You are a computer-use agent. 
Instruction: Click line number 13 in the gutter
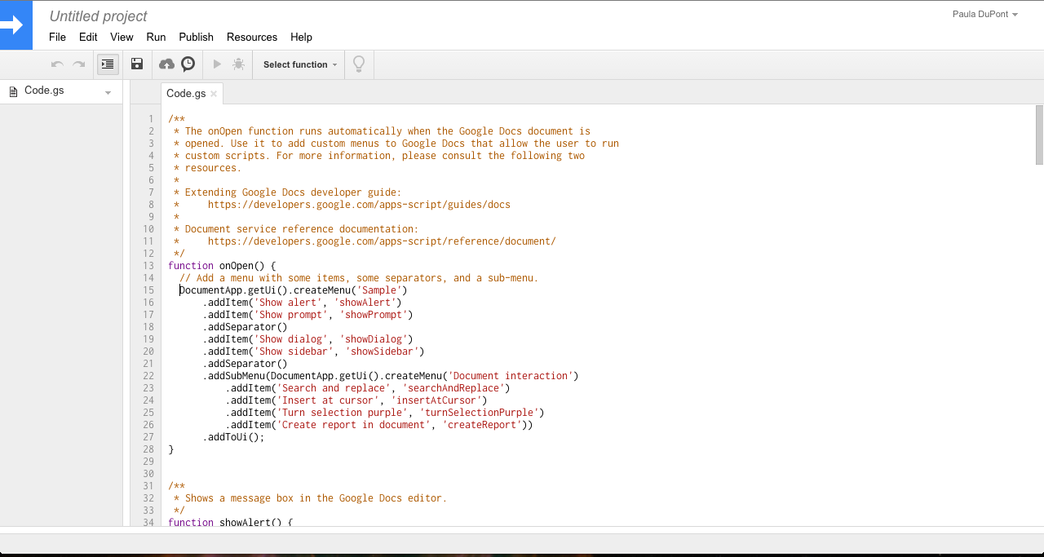point(148,266)
